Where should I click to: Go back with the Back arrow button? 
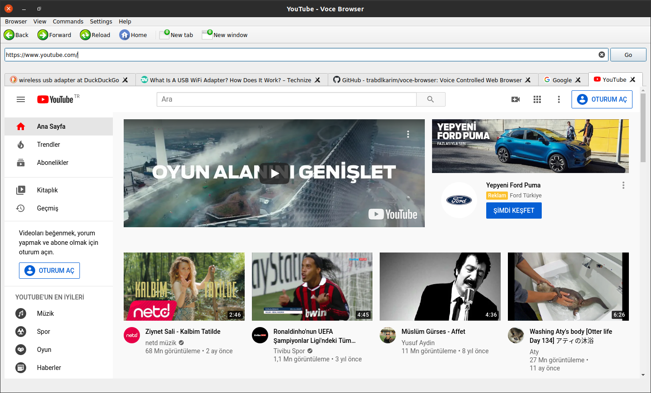(16, 35)
